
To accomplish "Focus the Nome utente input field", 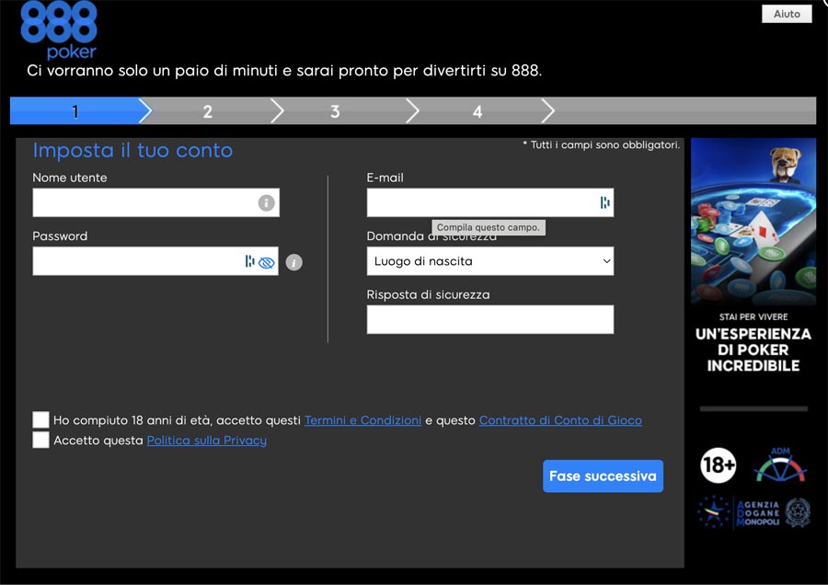I will click(x=155, y=202).
